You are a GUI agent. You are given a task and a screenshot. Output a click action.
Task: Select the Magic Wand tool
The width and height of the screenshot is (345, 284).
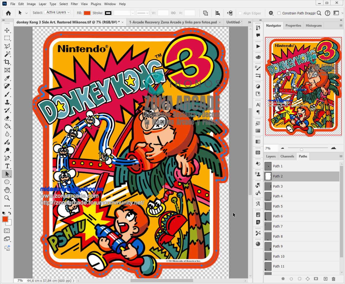pyautogui.click(x=7, y=54)
